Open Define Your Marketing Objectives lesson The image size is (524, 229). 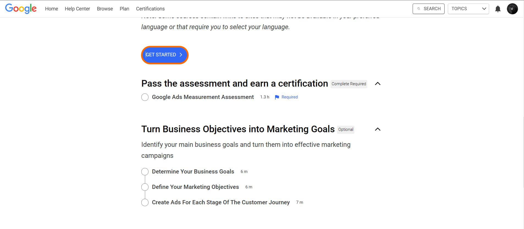pos(195,187)
